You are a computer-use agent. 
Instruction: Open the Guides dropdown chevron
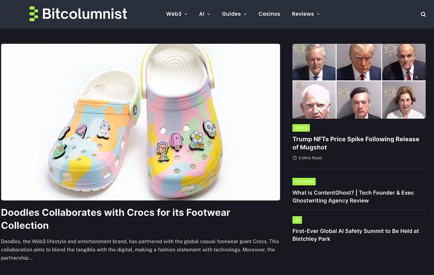245,14
